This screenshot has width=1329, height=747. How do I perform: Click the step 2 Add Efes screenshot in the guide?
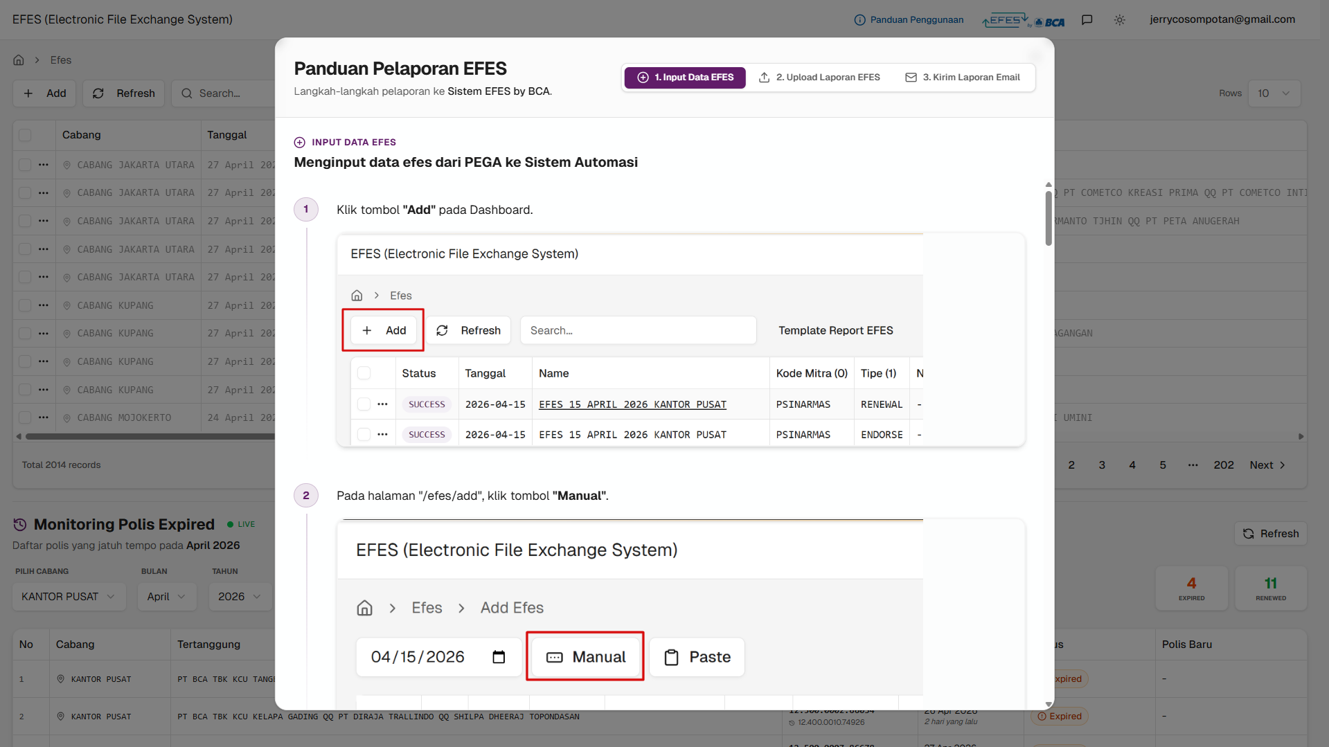click(x=681, y=615)
